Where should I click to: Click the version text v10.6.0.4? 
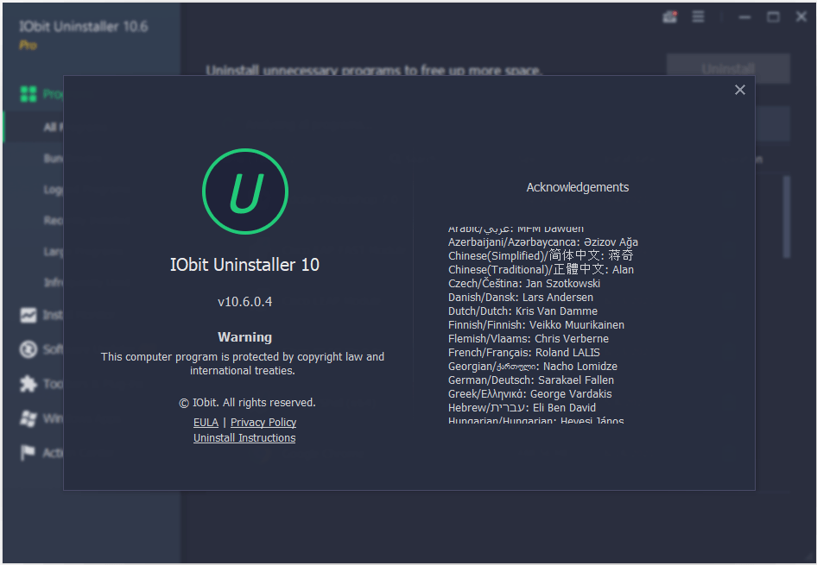coord(245,302)
